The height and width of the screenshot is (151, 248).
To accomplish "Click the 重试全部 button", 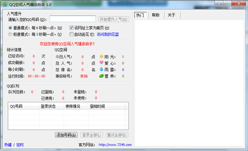I will [x=117, y=135].
